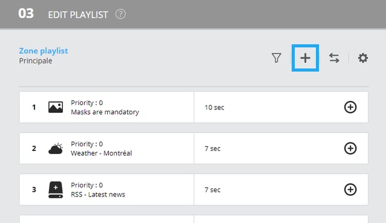Click the Zone playlist link

click(x=44, y=51)
